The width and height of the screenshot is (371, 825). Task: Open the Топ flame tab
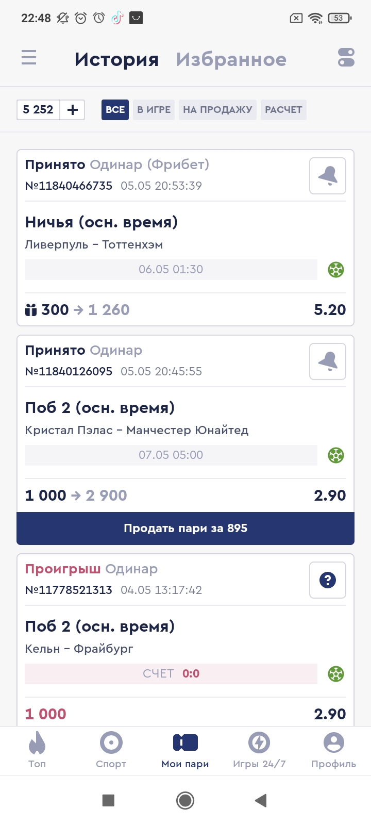coord(37,750)
